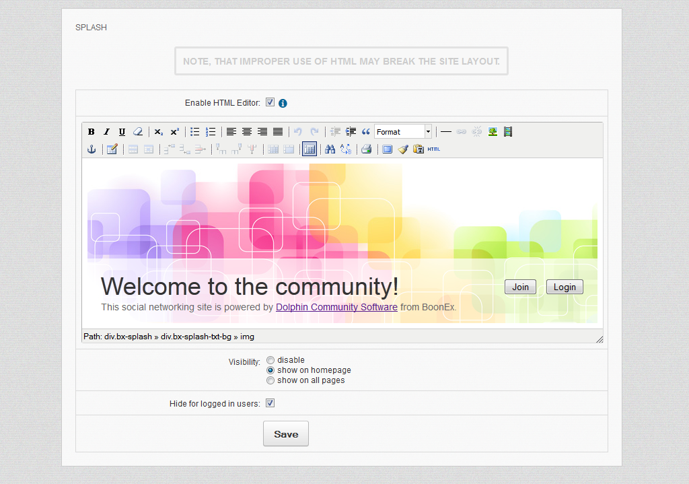Click the blockquote icon
689x484 pixels.
point(366,132)
